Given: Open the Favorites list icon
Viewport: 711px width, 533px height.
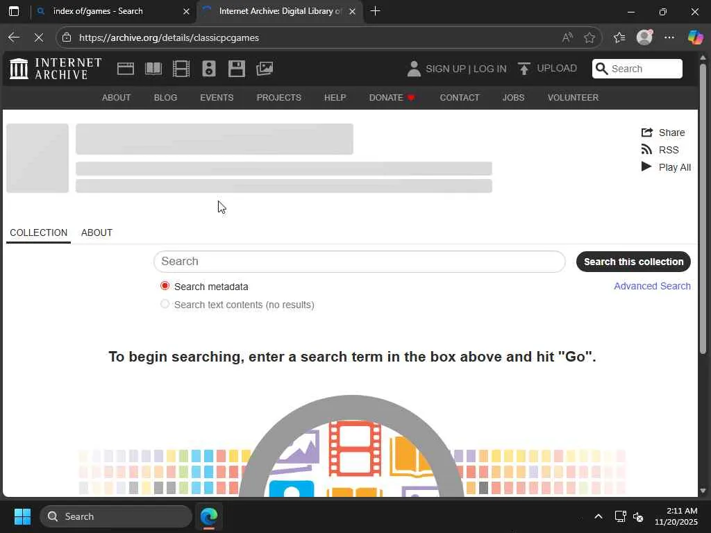Looking at the screenshot, I should [x=619, y=37].
